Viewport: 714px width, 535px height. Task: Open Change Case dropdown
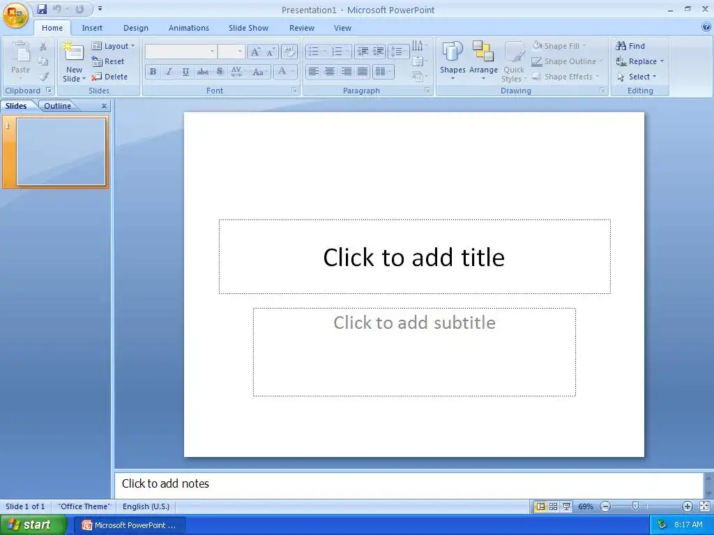click(x=260, y=72)
